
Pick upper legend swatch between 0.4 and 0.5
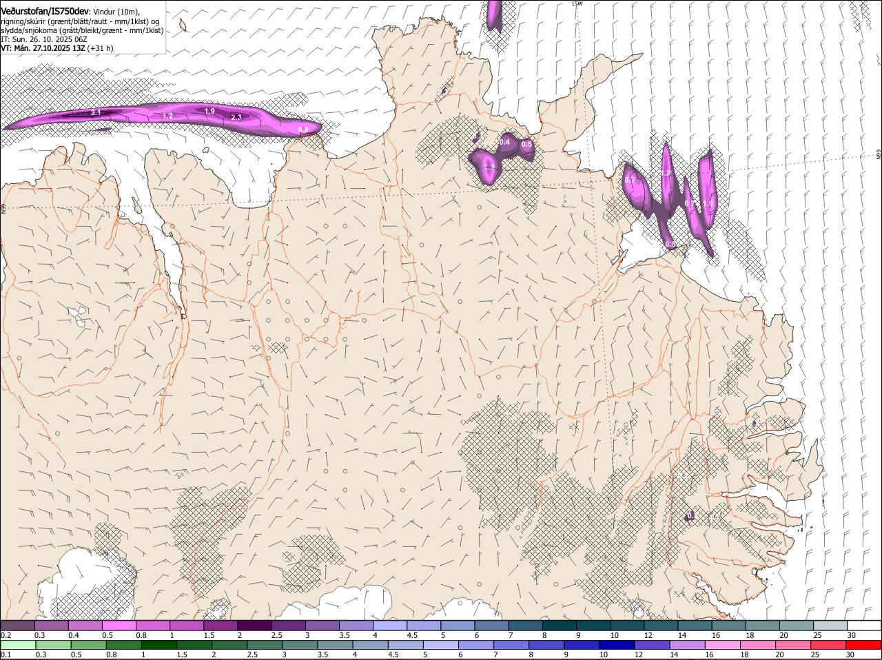(85, 626)
